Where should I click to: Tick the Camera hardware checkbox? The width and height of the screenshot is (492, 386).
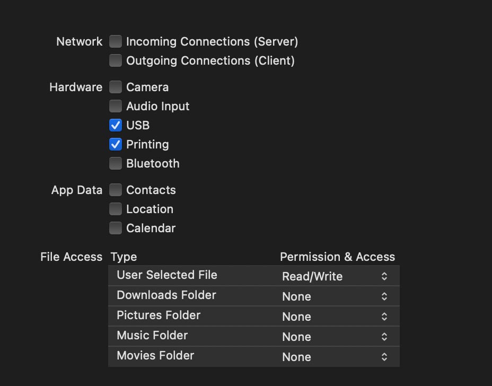(x=116, y=87)
